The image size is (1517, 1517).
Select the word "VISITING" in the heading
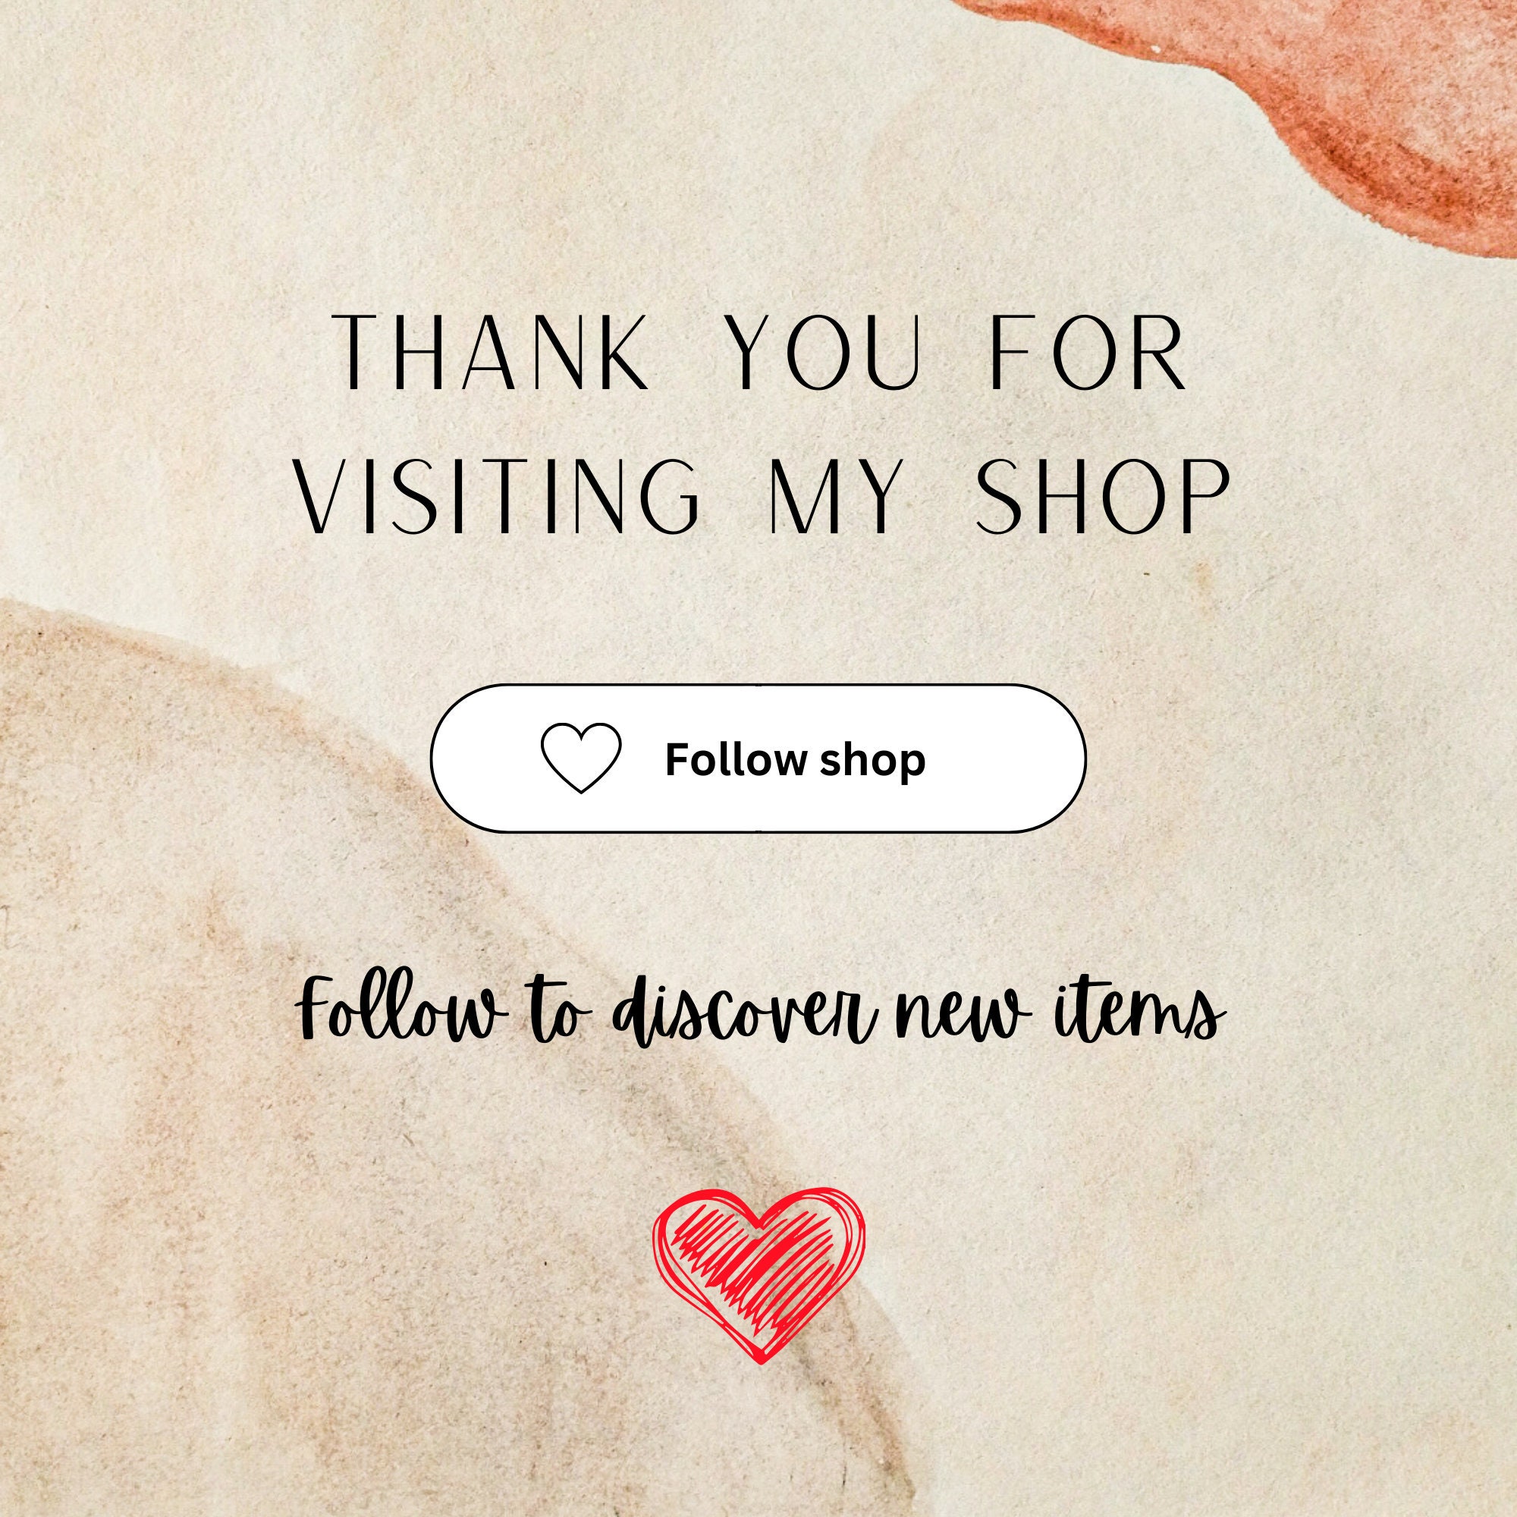coord(497,495)
